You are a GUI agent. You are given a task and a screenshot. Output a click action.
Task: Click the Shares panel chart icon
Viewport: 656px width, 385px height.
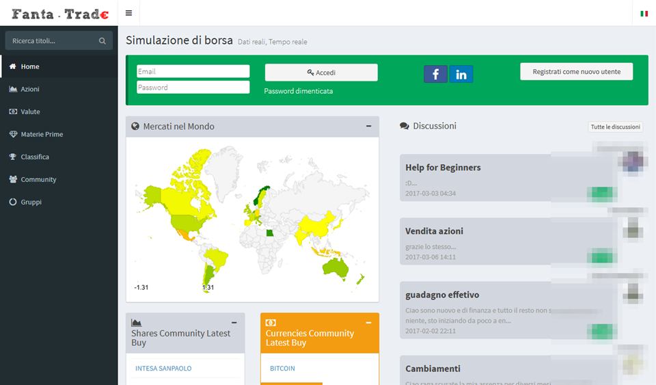coord(137,323)
